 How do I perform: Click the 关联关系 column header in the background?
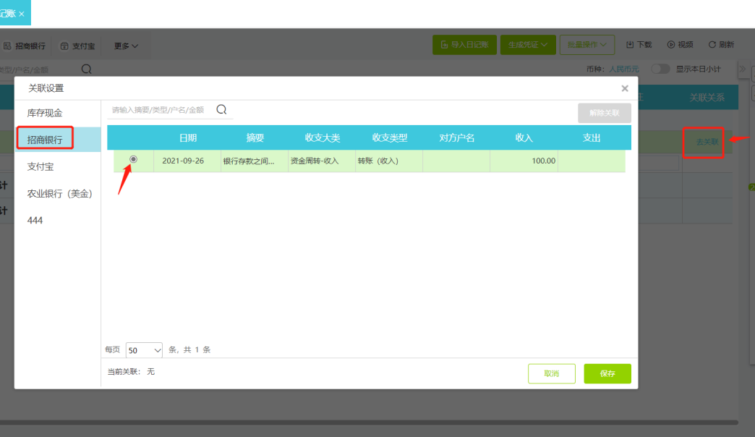[707, 98]
